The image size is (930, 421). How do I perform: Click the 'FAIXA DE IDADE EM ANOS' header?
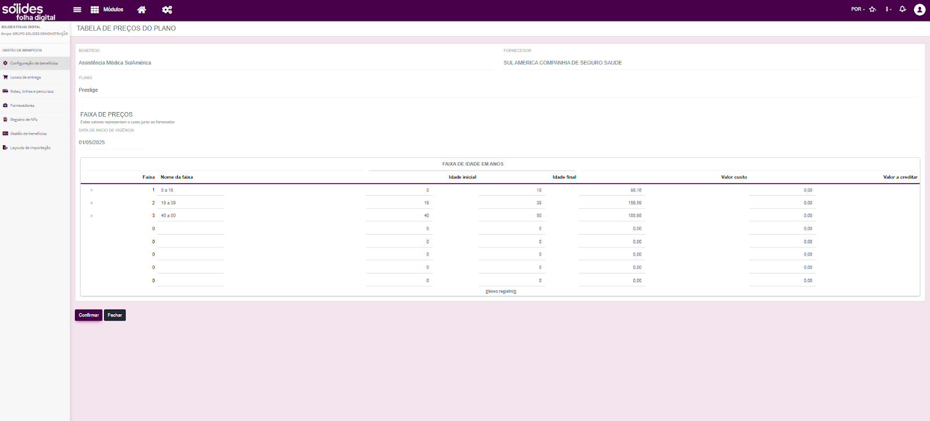(x=473, y=164)
